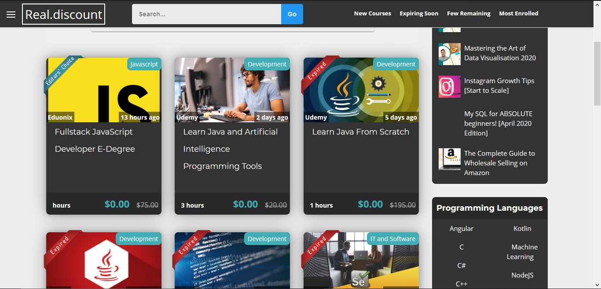The height and width of the screenshot is (289, 601).
Task: Click the yellow JS course thumbnail
Action: click(x=104, y=90)
